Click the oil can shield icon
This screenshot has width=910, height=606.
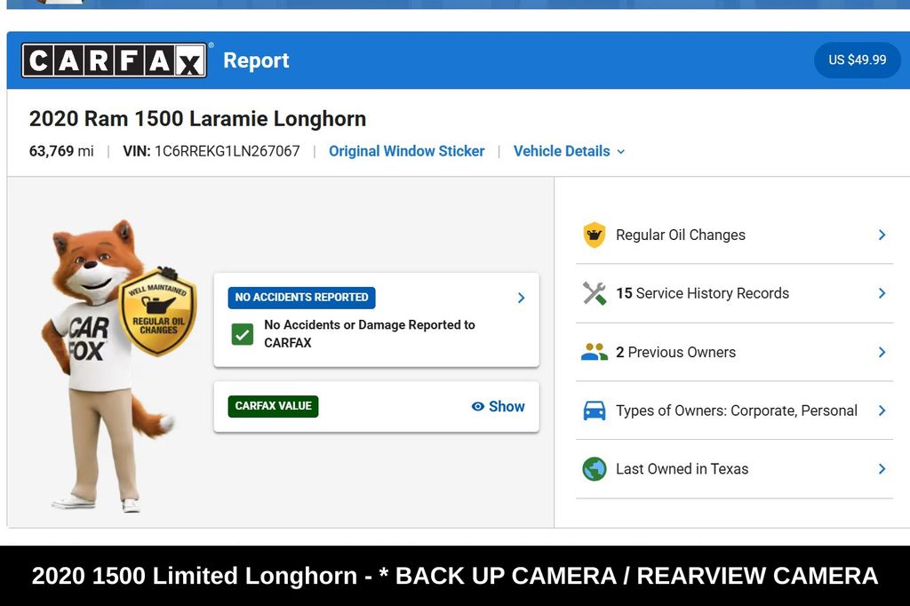click(x=595, y=235)
